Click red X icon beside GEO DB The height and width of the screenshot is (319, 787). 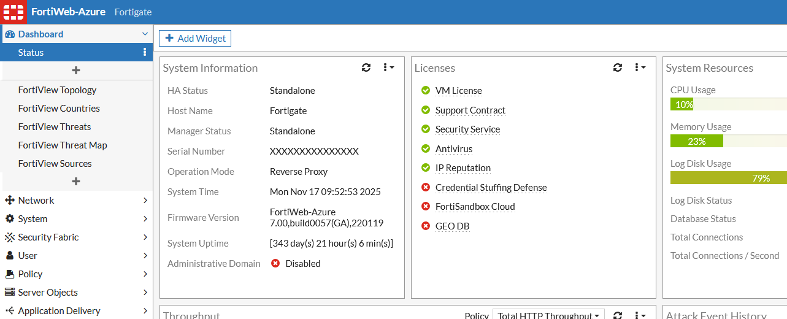tap(426, 226)
